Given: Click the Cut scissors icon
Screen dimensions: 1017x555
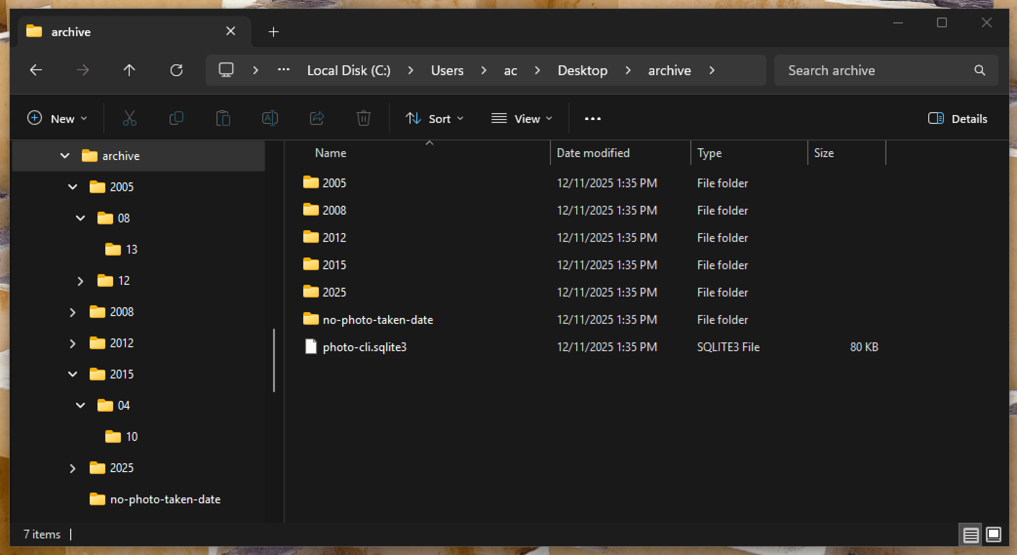Looking at the screenshot, I should (x=130, y=119).
